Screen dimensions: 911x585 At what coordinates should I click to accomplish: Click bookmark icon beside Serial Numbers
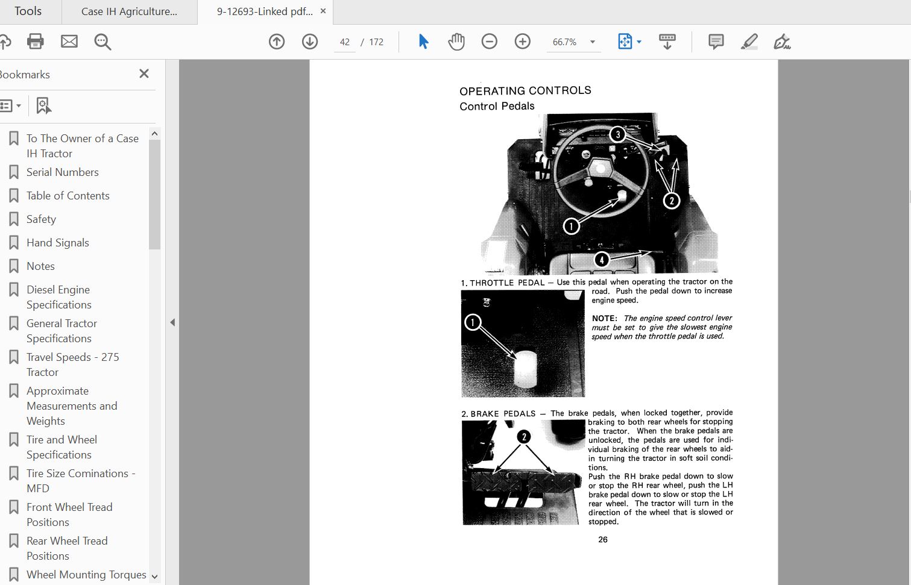14,172
